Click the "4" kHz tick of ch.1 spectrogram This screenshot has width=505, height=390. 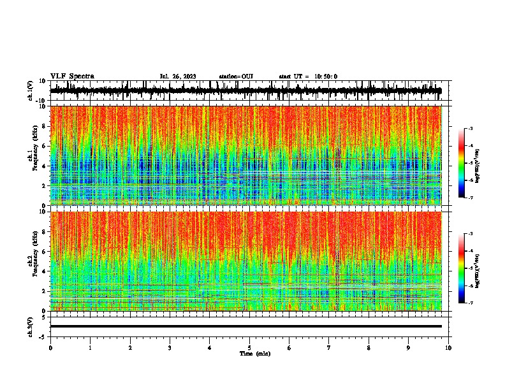(x=45, y=166)
